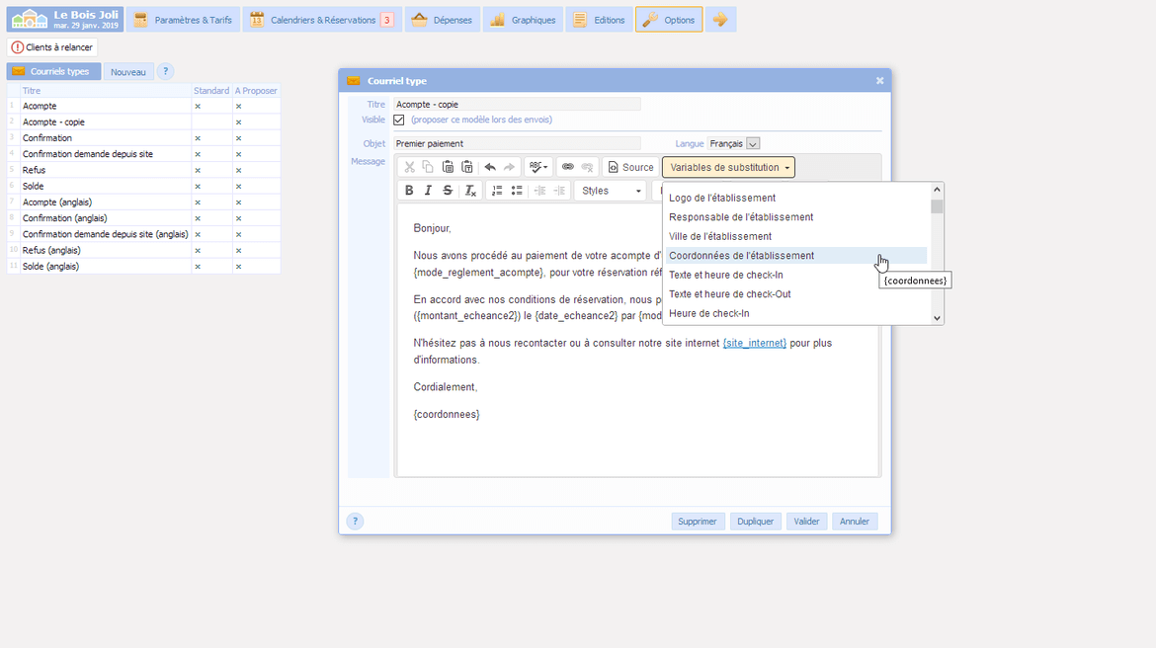Select Coordonnées de l'établissement from the list
Screen dimensions: 1156x648
click(741, 256)
